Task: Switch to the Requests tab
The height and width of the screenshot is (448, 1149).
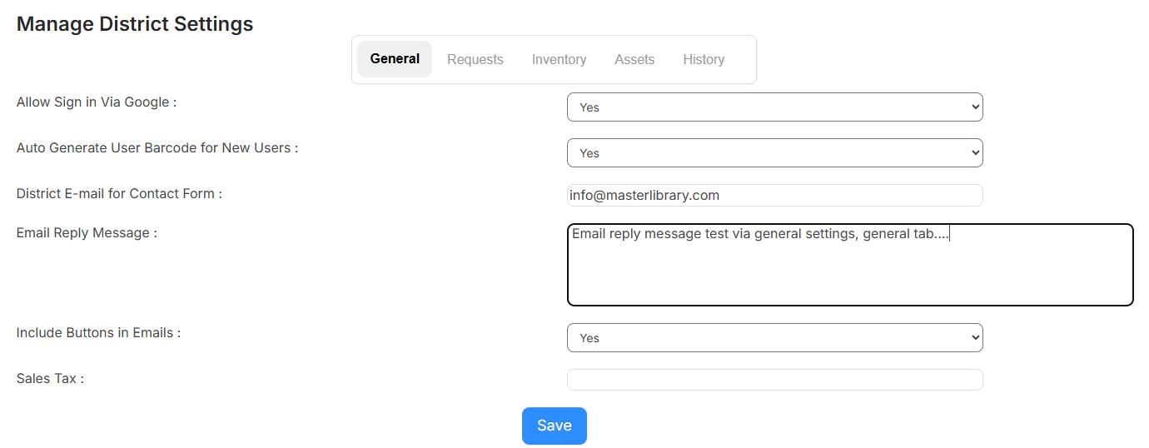Action: point(475,59)
